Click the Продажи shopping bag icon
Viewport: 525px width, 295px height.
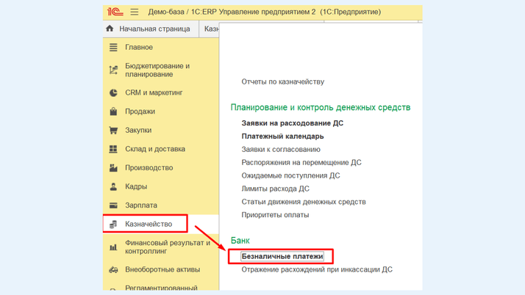click(x=113, y=112)
